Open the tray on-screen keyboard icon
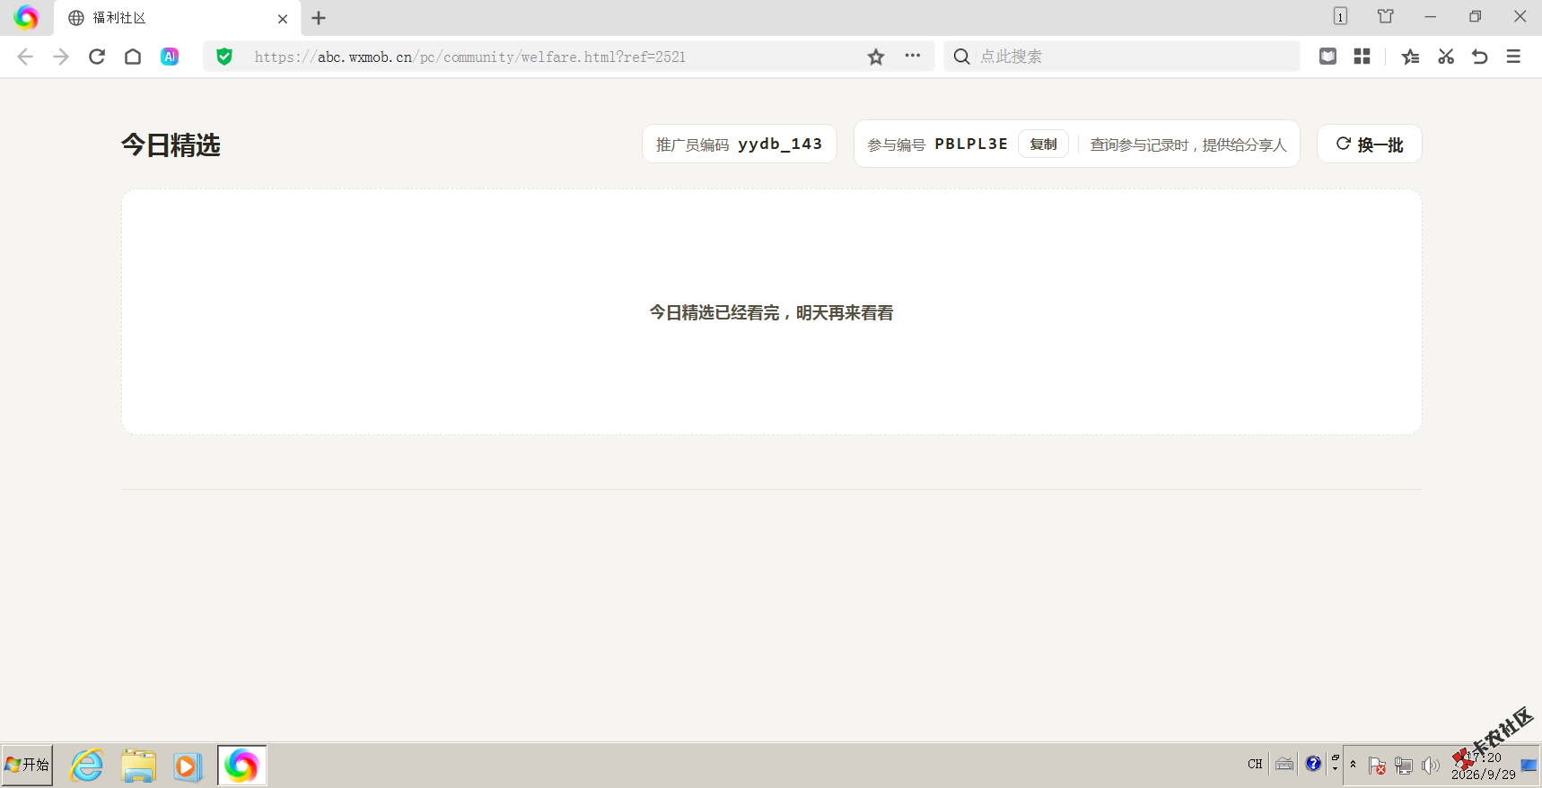The width and height of the screenshot is (1542, 788). pyautogui.click(x=1284, y=764)
